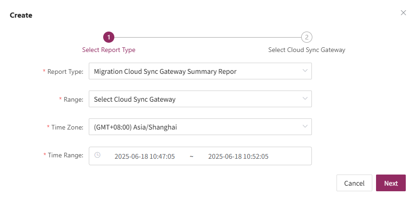
Task: Click the start time 2025-06-18 10:47:05
Action: pyautogui.click(x=145, y=156)
